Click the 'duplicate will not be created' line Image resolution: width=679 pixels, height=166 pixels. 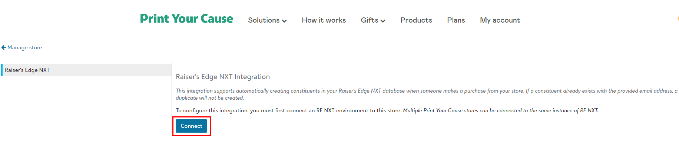coord(210,98)
